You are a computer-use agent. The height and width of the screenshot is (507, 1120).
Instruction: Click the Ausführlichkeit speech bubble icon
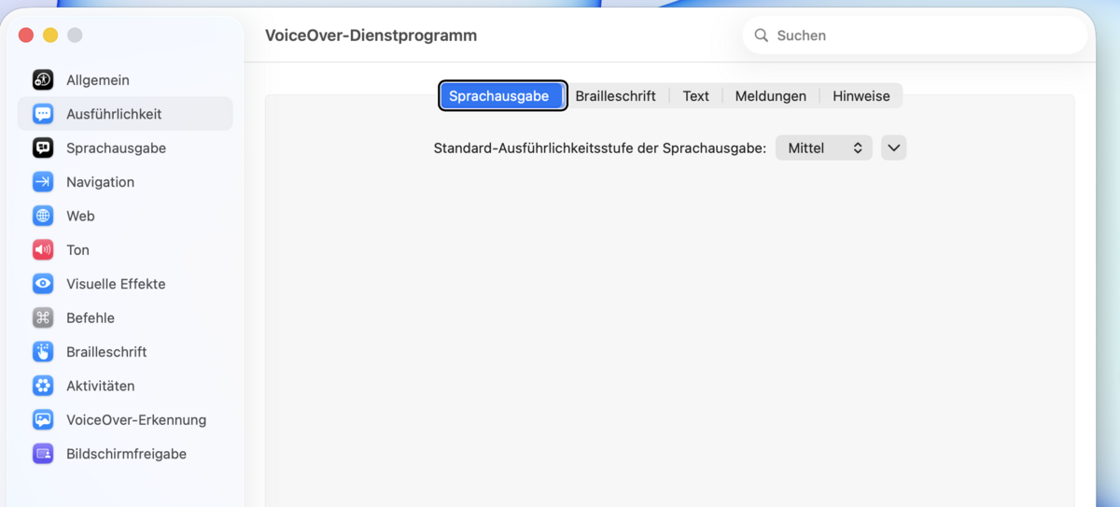43,114
